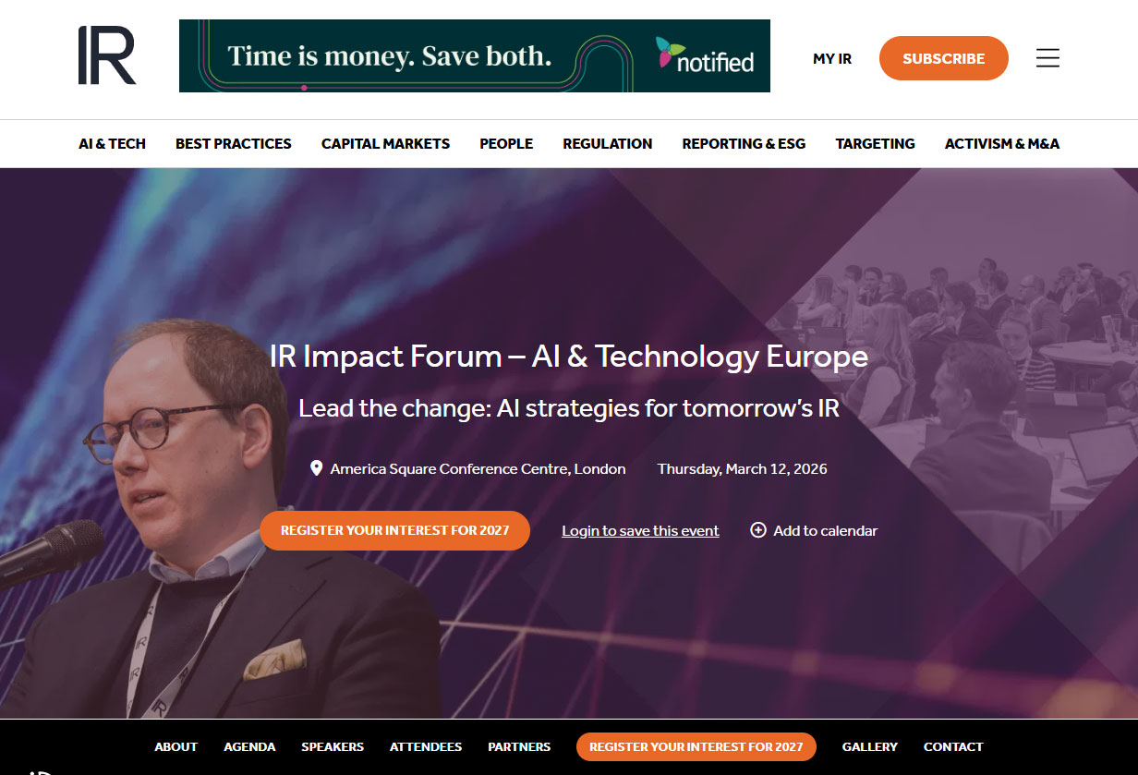This screenshot has width=1138, height=775.
Task: Click the plus icon beside Add to calendar
Action: (x=758, y=530)
